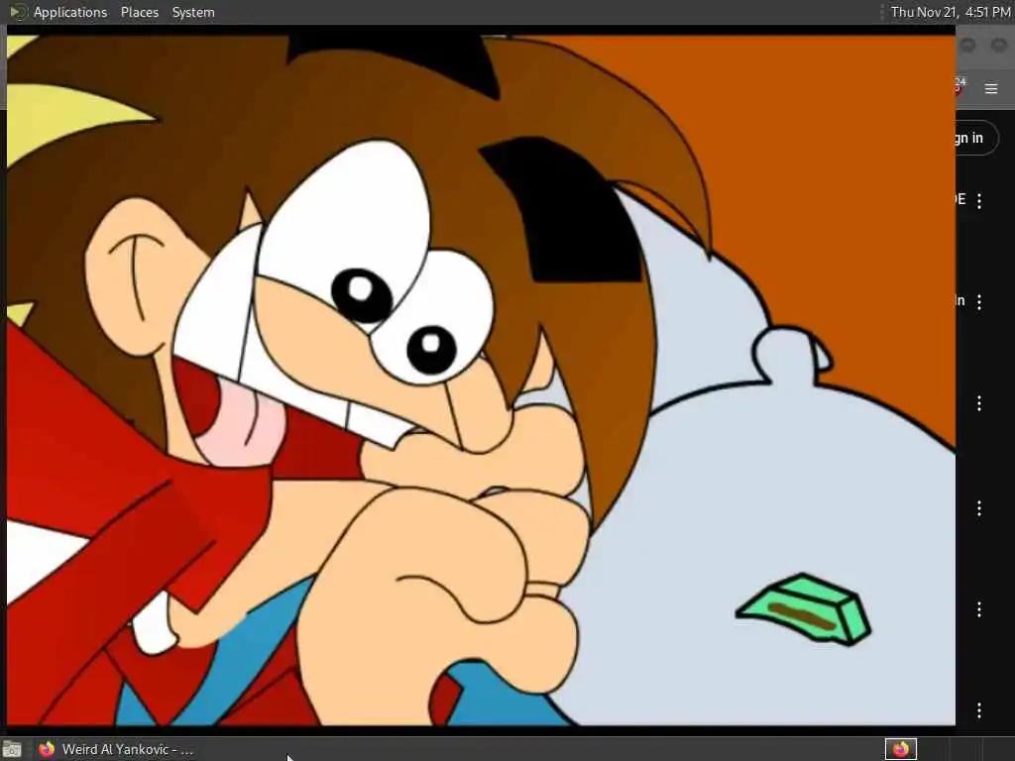
Task: Click the extension icon with 24 badge
Action: tap(959, 85)
